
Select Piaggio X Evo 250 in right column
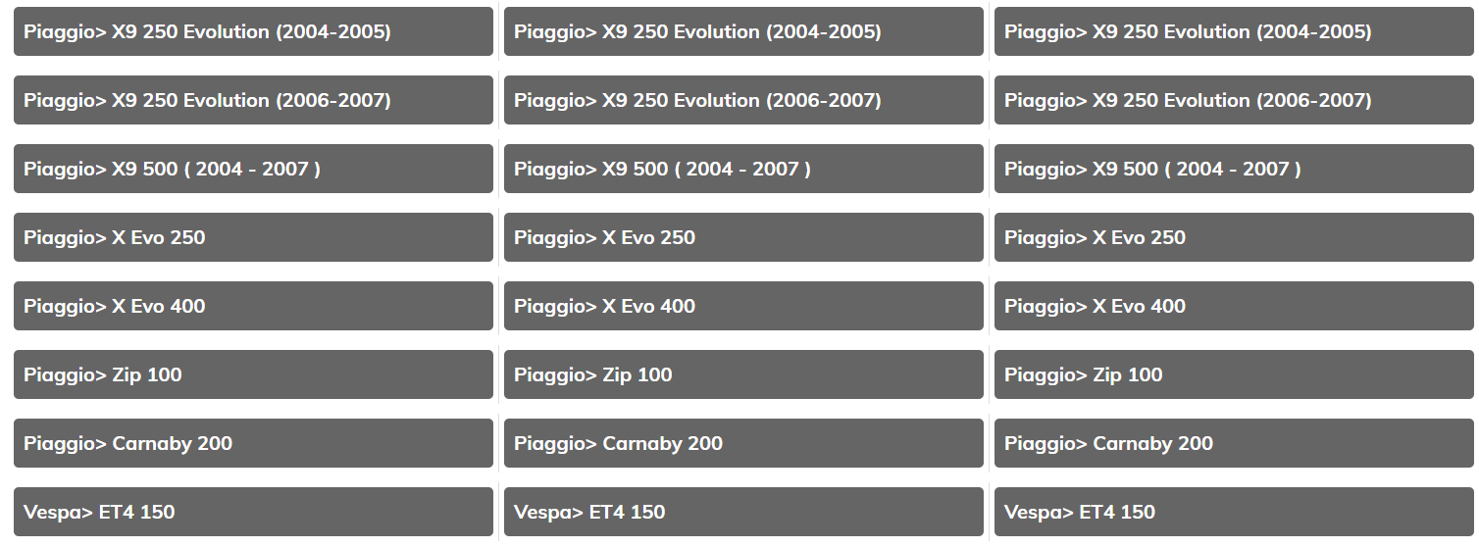(x=1234, y=237)
